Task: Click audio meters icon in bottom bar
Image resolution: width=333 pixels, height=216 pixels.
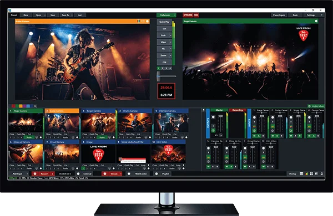Action: tap(306, 173)
